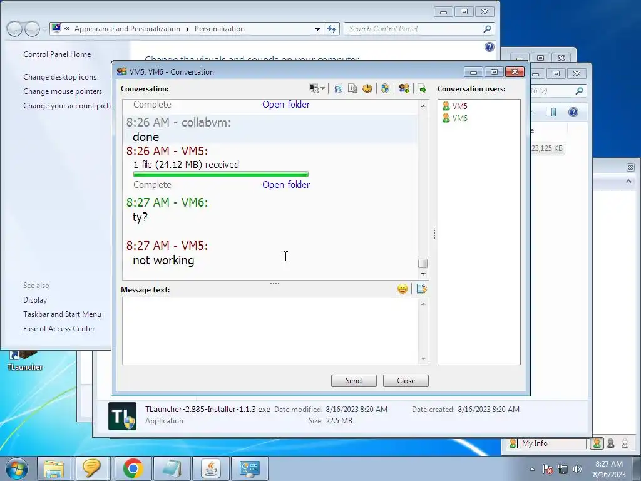Screen dimensions: 641x481
Task: Open the Control Panel taskbar icon
Action: (x=250, y=468)
